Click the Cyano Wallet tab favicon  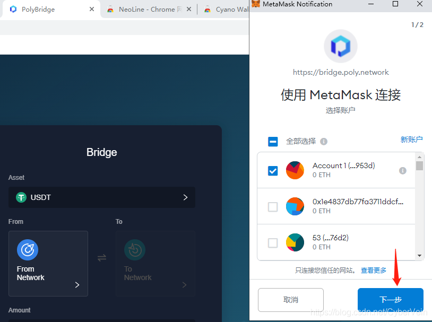pos(208,10)
